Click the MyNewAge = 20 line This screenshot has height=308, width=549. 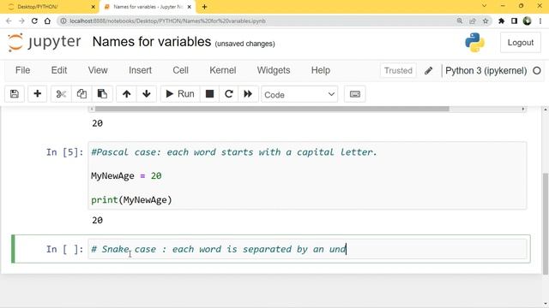click(126, 175)
